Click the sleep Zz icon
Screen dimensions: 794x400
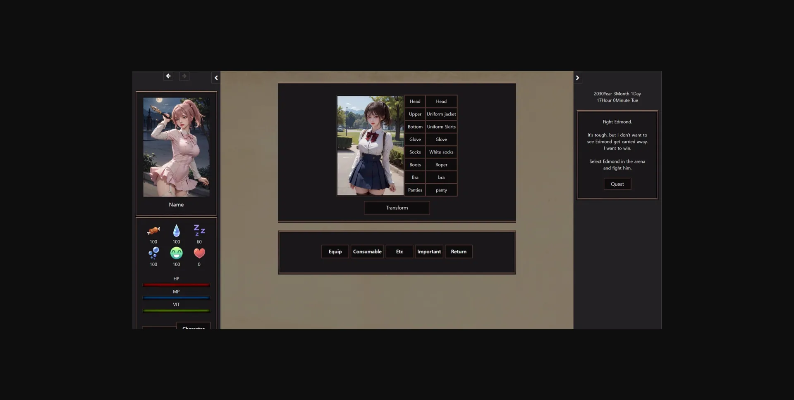pyautogui.click(x=199, y=230)
